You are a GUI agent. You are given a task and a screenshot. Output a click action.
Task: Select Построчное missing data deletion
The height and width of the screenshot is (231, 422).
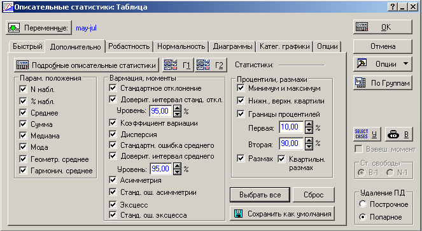point(363,204)
